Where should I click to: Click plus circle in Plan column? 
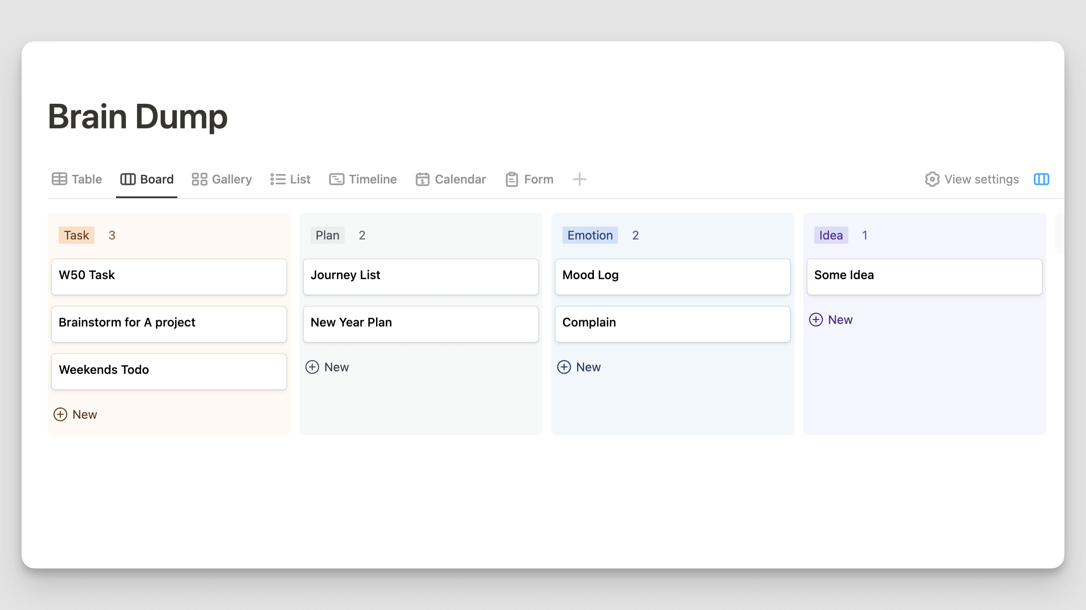[x=312, y=367]
